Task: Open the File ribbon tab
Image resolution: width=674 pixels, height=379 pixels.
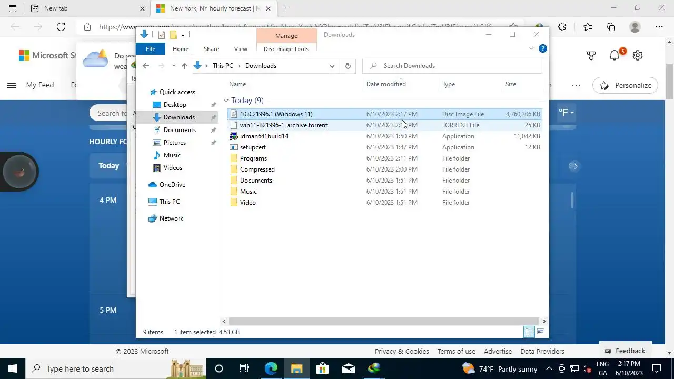Action: (151, 49)
